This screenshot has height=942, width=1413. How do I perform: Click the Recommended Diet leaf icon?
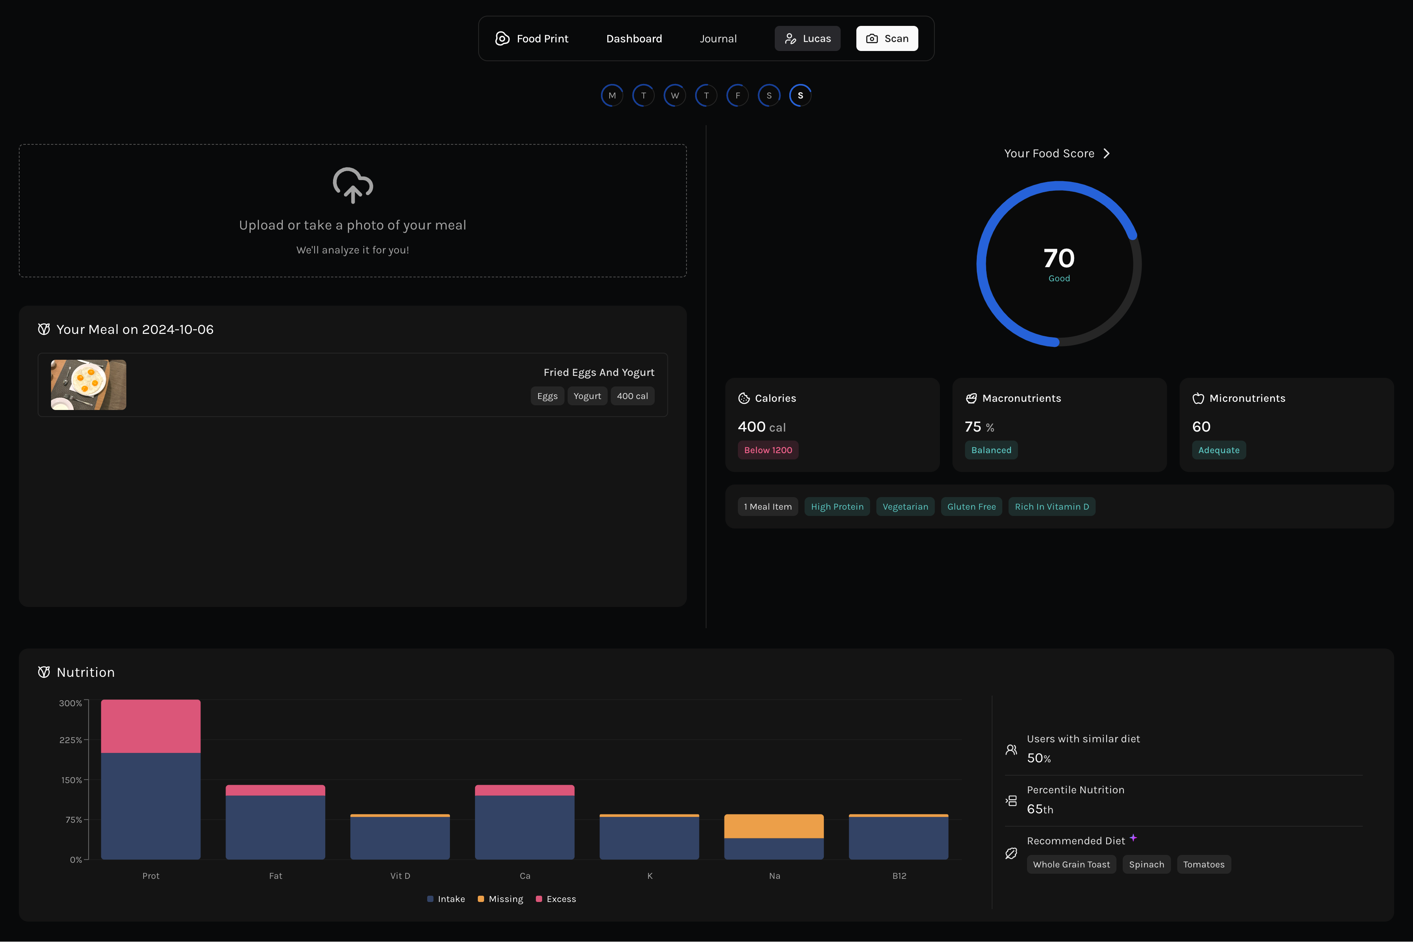tap(1011, 853)
